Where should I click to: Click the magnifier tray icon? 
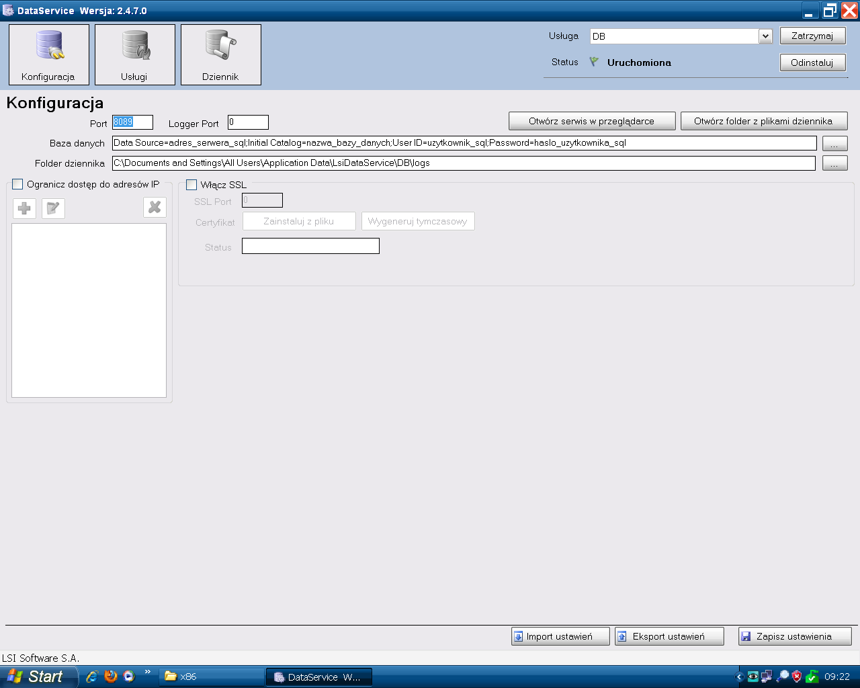point(783,677)
